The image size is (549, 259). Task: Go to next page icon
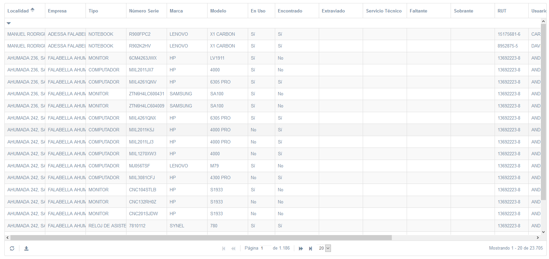(301, 249)
